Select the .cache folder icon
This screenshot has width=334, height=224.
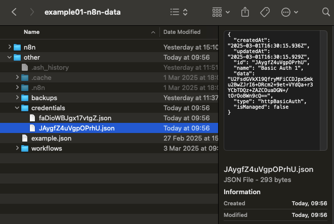pyautogui.click(x=25, y=77)
